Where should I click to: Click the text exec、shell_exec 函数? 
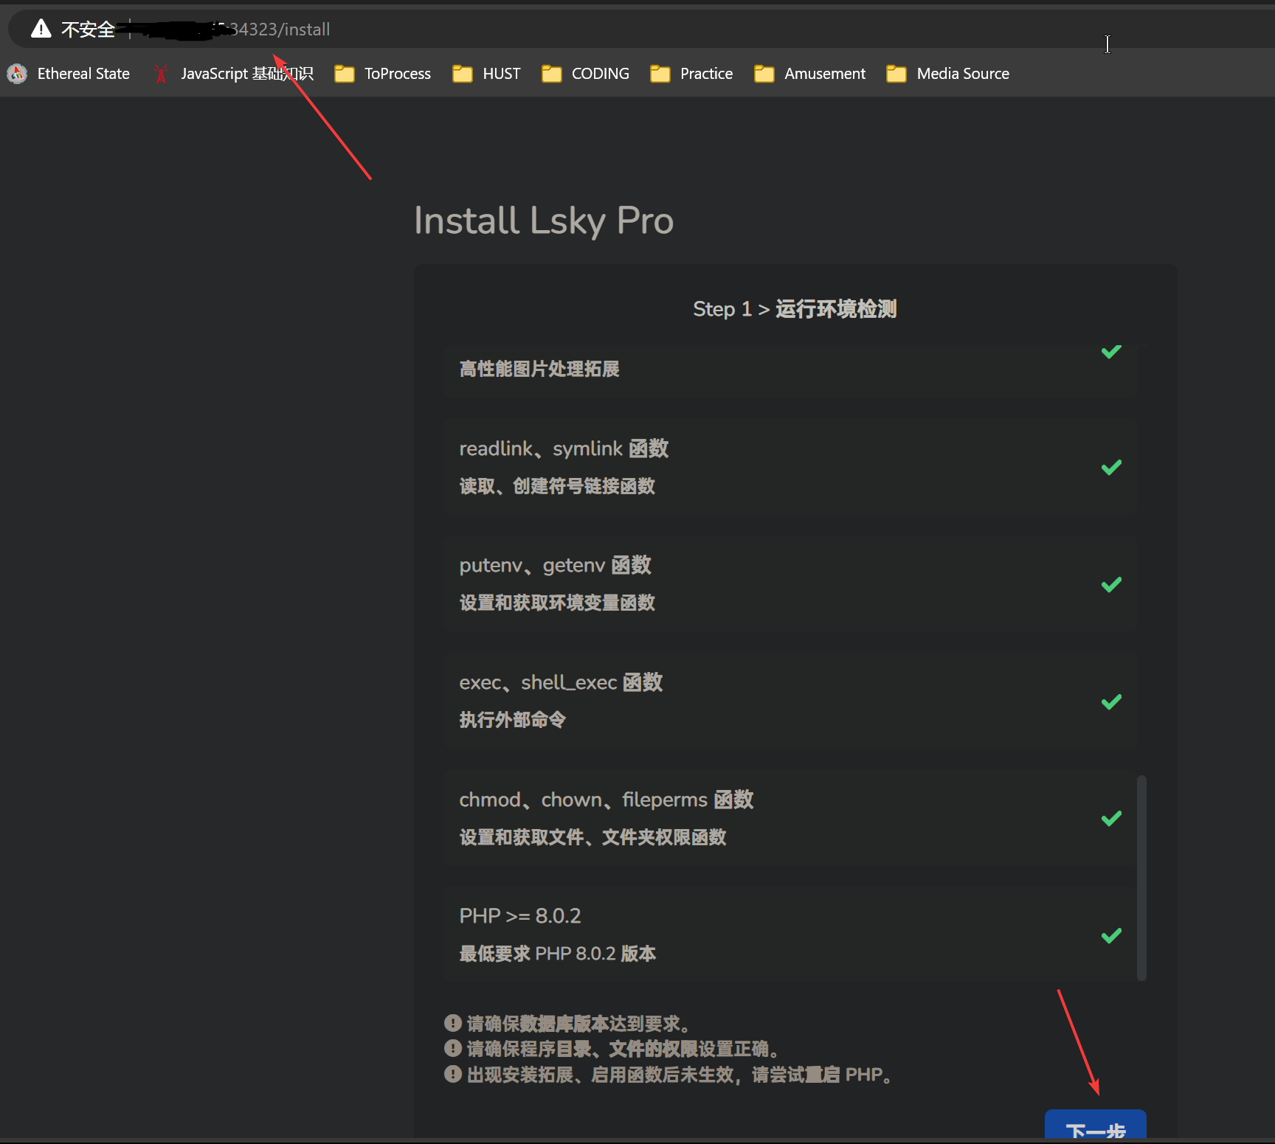(561, 682)
